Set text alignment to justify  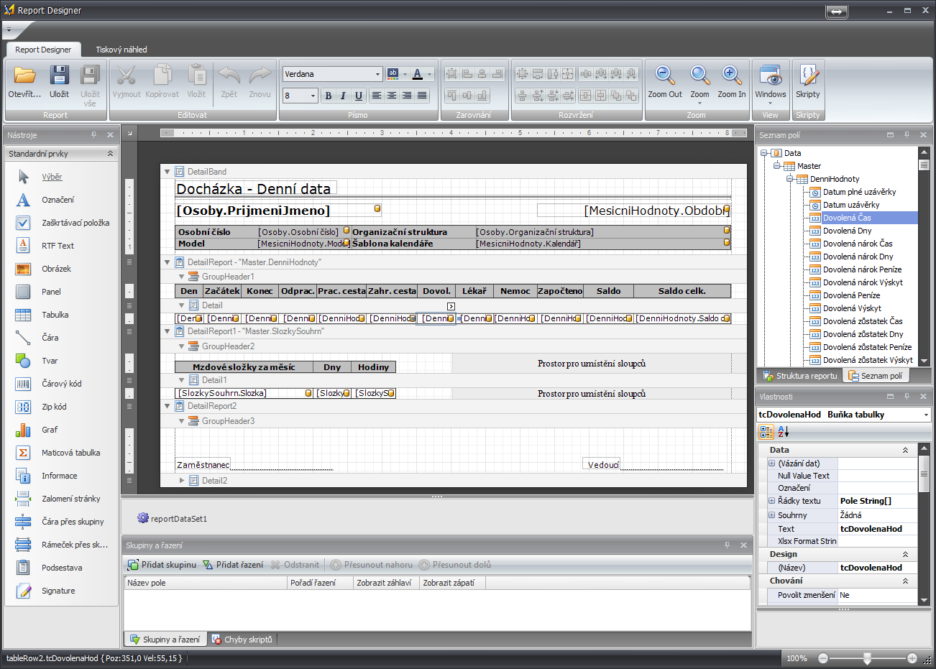click(x=422, y=96)
